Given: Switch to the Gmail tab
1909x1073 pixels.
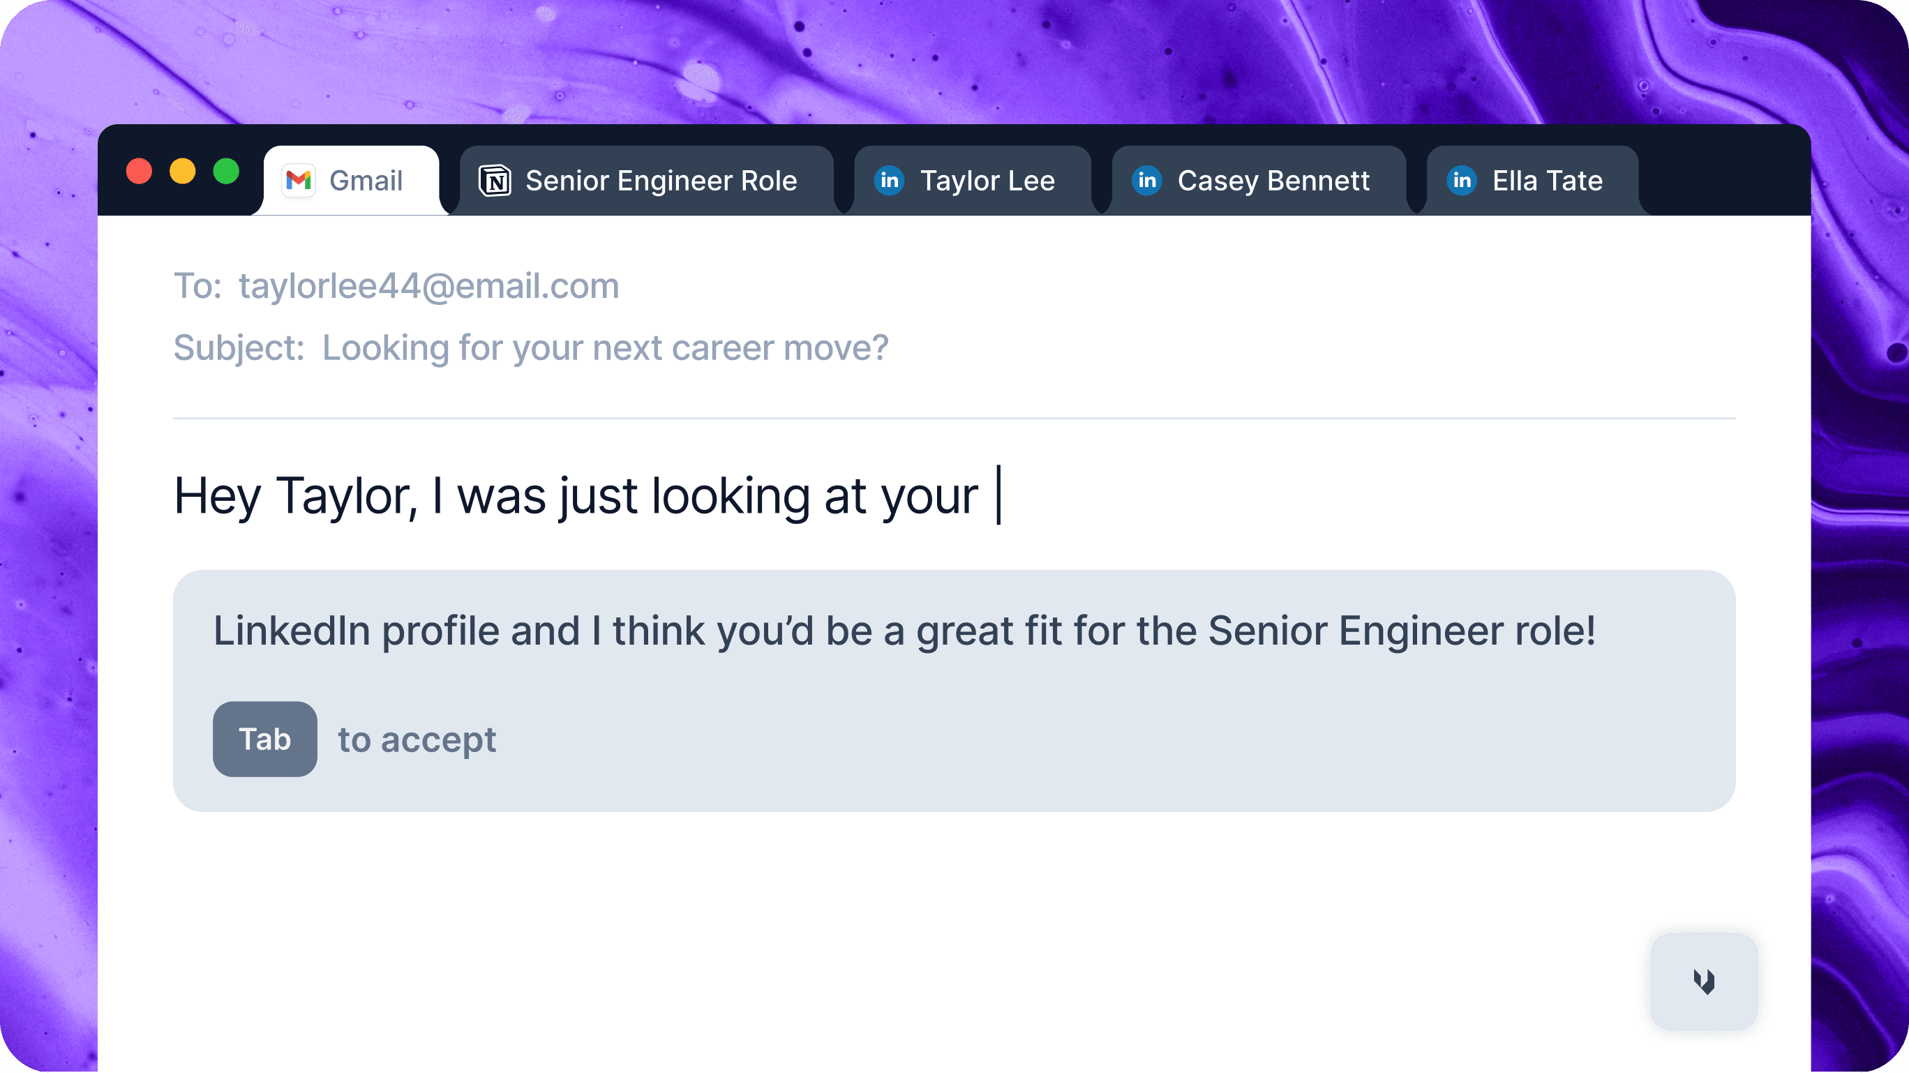Looking at the screenshot, I should click(351, 181).
